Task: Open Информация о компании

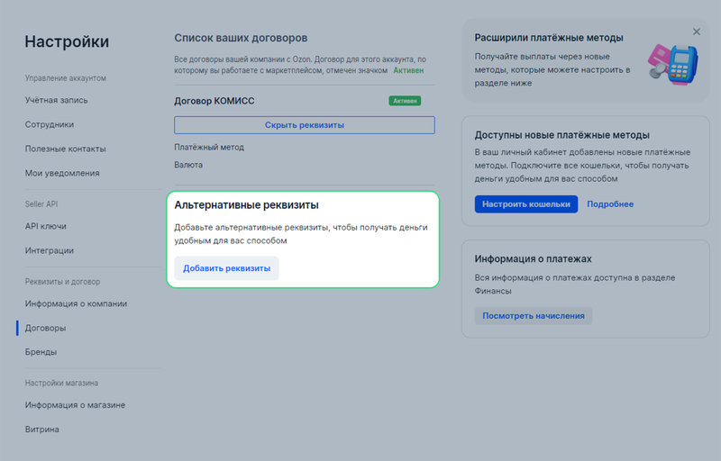Action: [76, 303]
